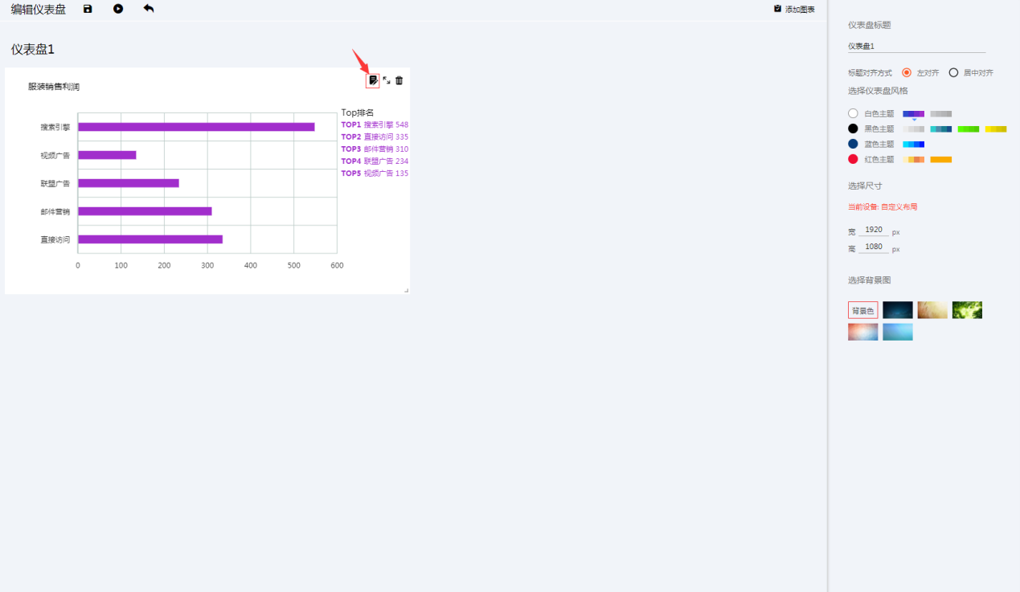Click the 仪表盘标题 text field
Viewport: 1020px width, 592px height.
[916, 47]
